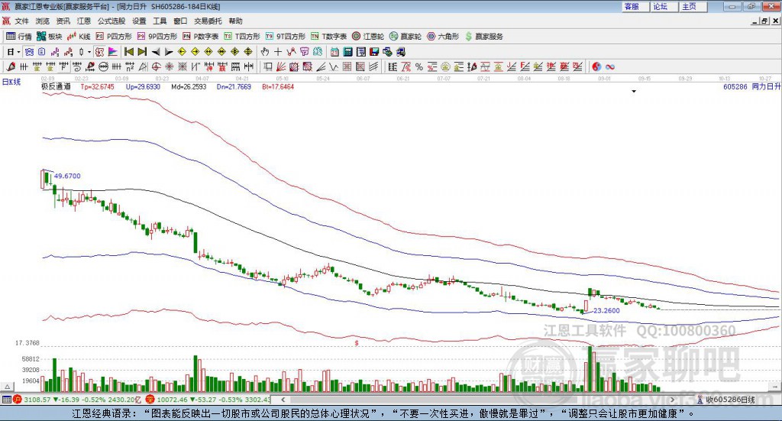782x421 pixels.
Task: Select the zigzag wave line tool
Action: click(333, 66)
